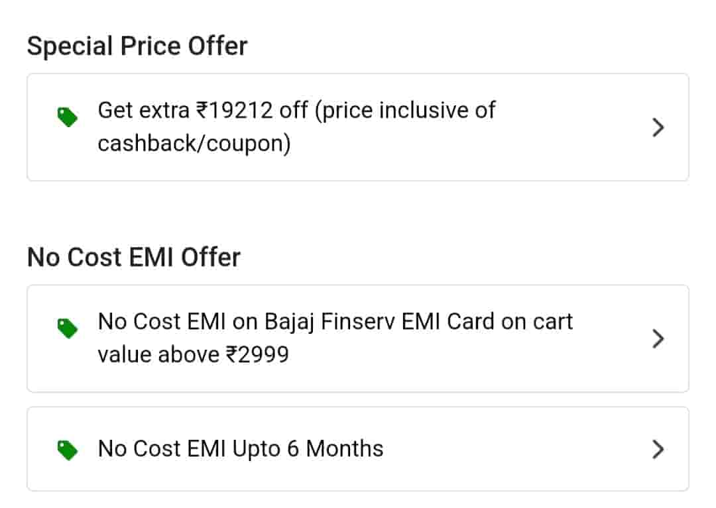The width and height of the screenshot is (716, 508).
Task: Click the green tag icon beside Bajaj Finserv offer
Action: pyautogui.click(x=68, y=328)
